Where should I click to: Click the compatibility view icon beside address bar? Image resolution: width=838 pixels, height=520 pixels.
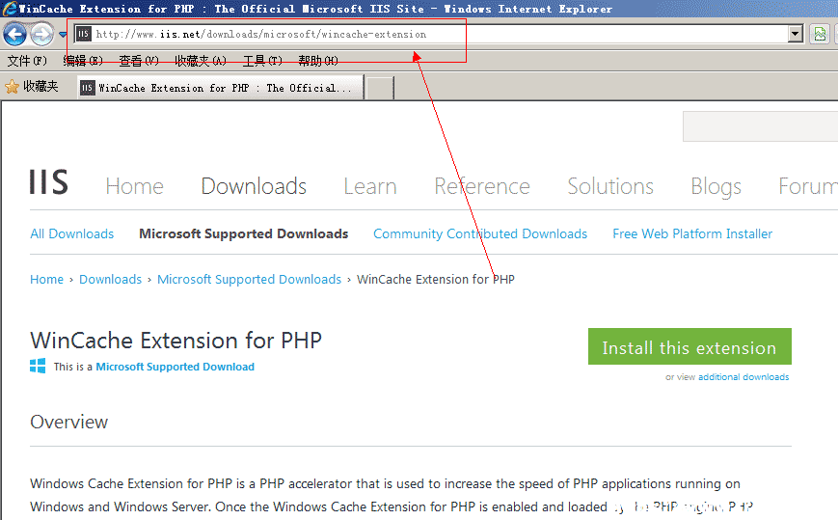click(820, 34)
